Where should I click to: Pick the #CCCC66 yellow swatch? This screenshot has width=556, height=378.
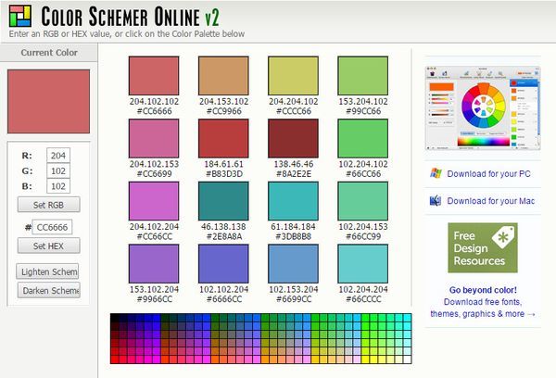coord(293,76)
